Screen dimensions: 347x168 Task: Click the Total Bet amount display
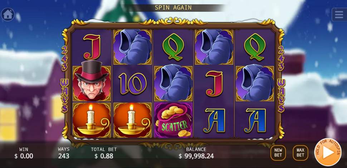coord(104,156)
